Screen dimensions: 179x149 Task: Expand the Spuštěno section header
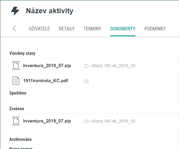click(18, 93)
